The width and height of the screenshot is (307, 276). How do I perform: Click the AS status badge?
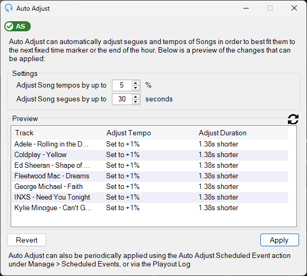pos(17,26)
